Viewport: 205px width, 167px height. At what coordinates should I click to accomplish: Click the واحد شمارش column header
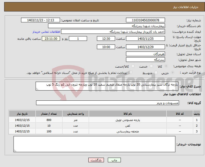tap(76, 114)
